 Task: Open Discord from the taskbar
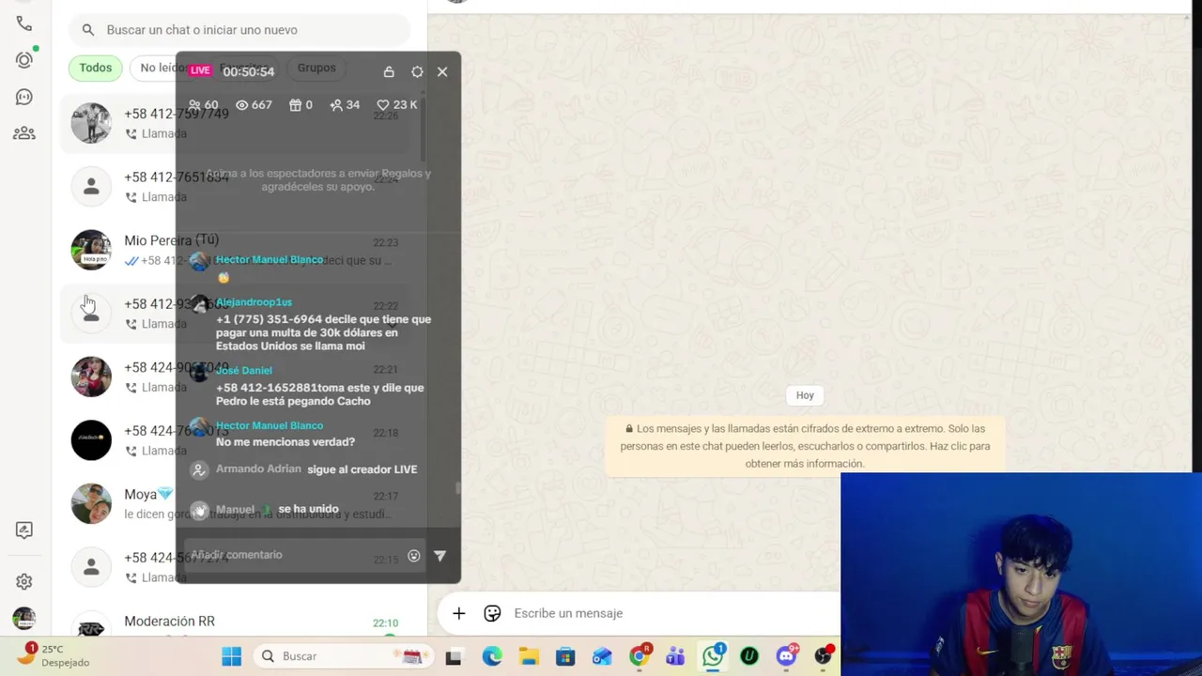pos(787,656)
